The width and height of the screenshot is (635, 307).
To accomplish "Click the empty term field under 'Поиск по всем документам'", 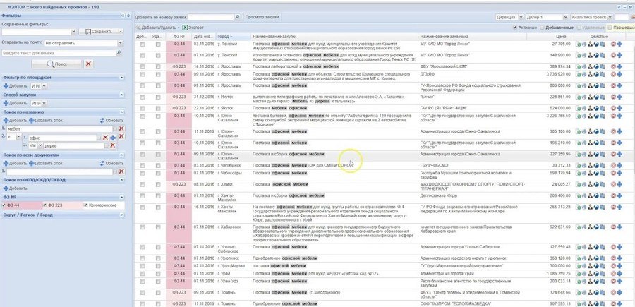I will [x=59, y=171].
